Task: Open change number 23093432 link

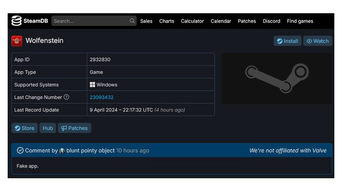Action: pos(102,97)
